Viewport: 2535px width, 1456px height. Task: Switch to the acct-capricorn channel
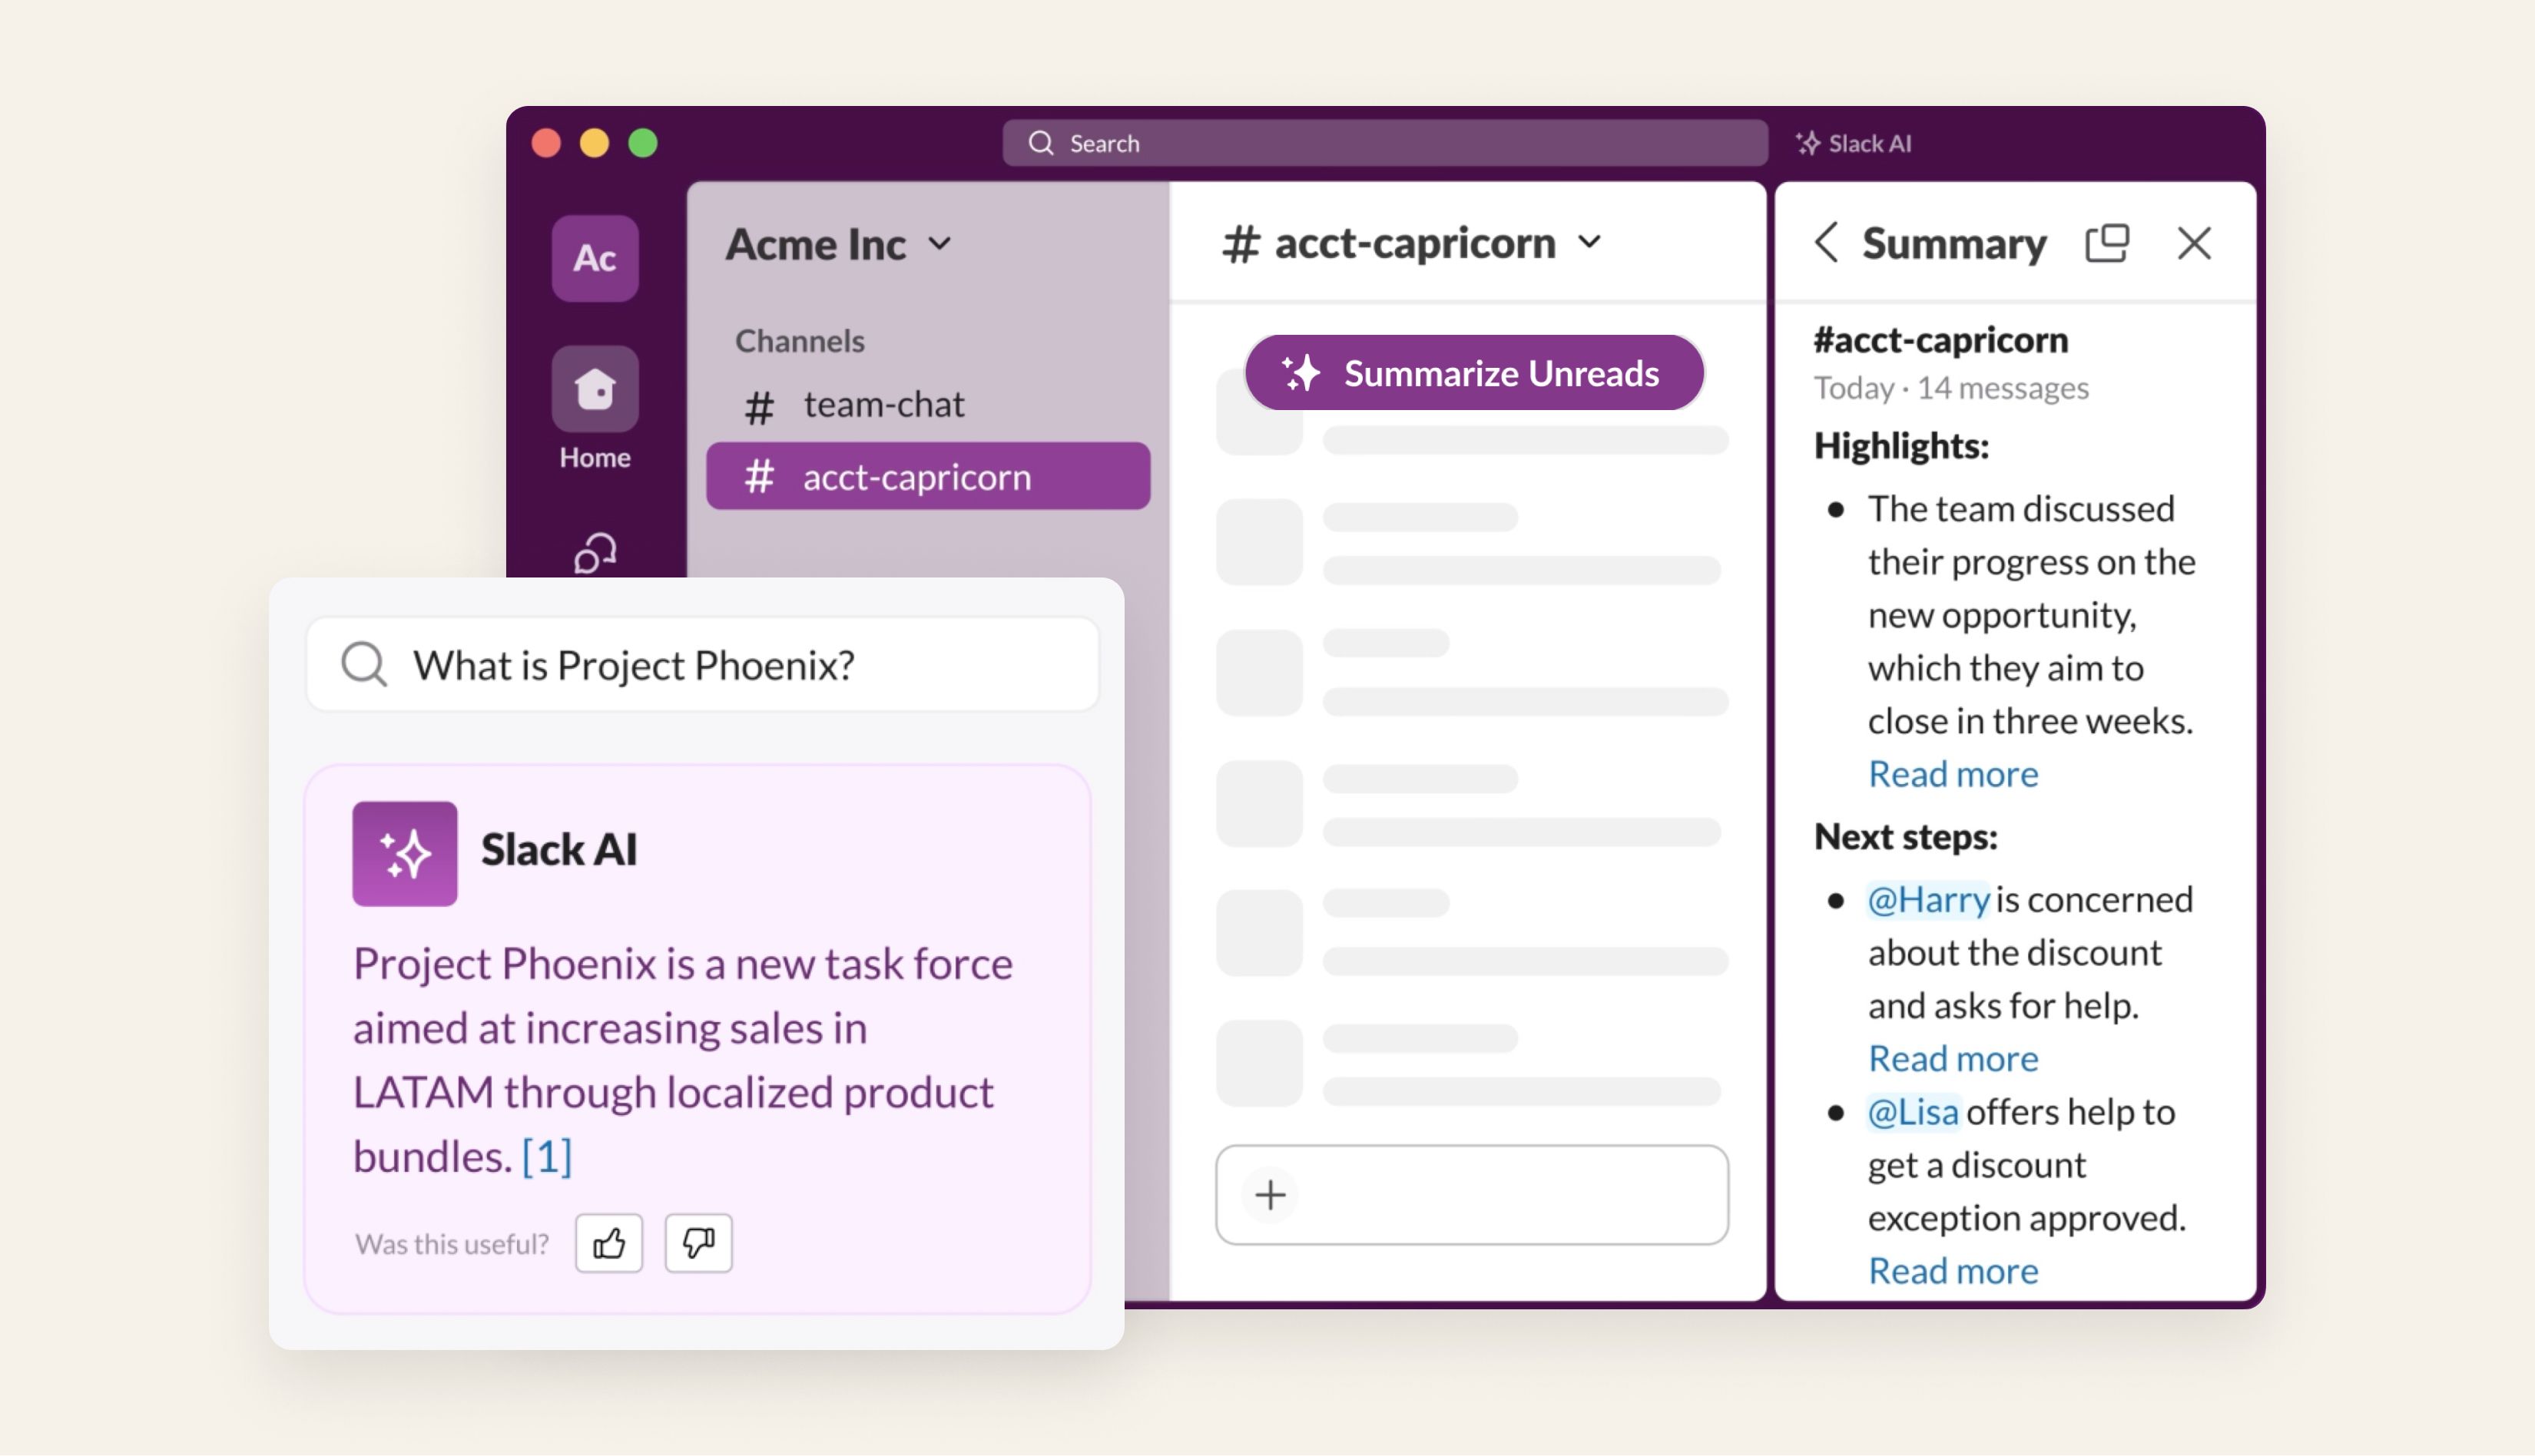[915, 476]
